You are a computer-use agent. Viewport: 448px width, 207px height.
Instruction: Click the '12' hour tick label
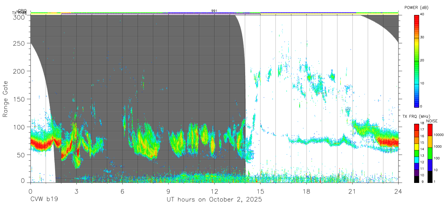(x=214, y=191)
